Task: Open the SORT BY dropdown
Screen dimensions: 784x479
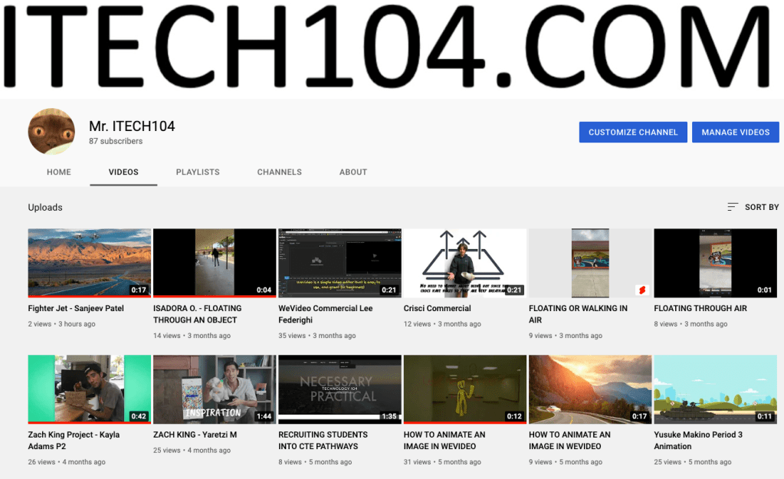Action: 753,207
